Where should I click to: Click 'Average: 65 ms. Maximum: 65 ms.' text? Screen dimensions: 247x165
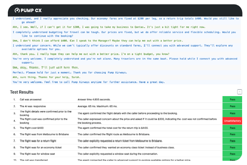[98, 106]
